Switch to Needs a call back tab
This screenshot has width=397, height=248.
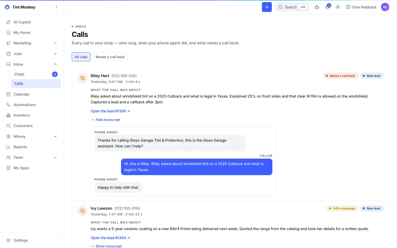(x=110, y=57)
